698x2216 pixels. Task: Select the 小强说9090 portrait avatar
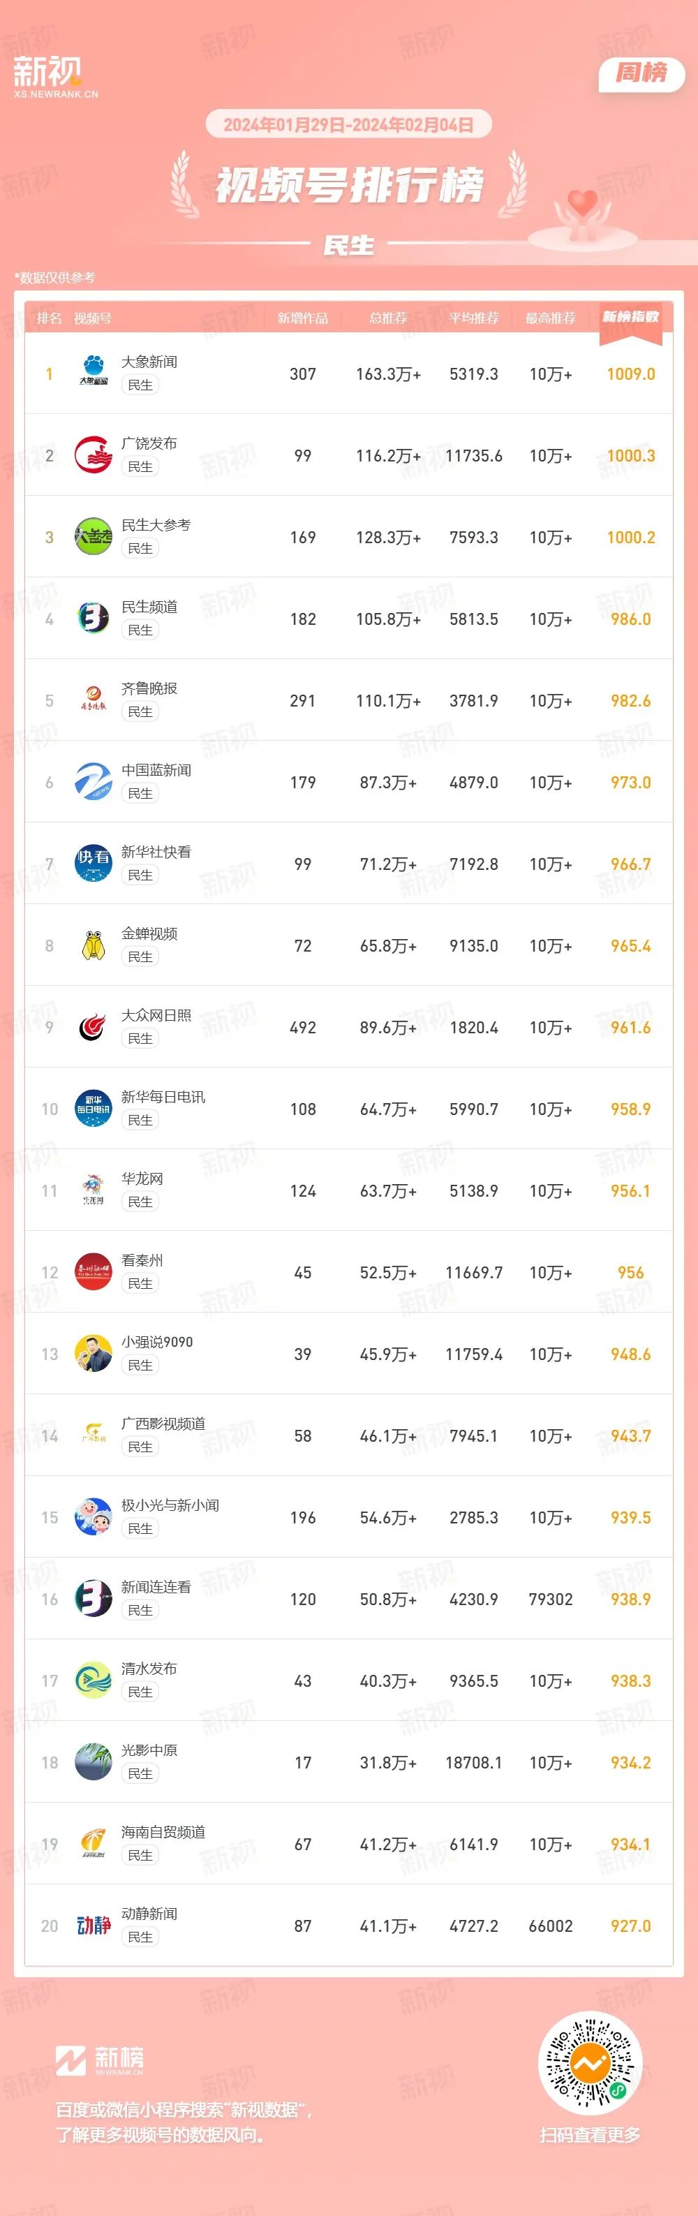[x=93, y=1354]
